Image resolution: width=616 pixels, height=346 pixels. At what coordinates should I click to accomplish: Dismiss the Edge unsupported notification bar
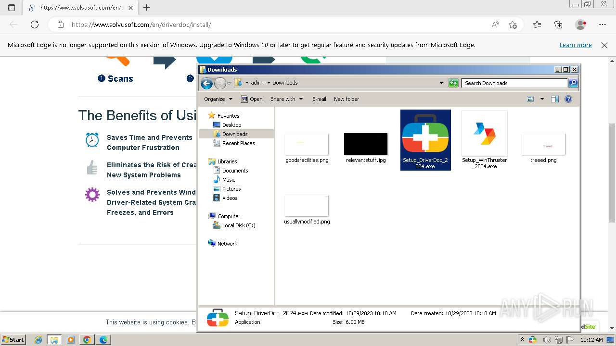click(604, 45)
